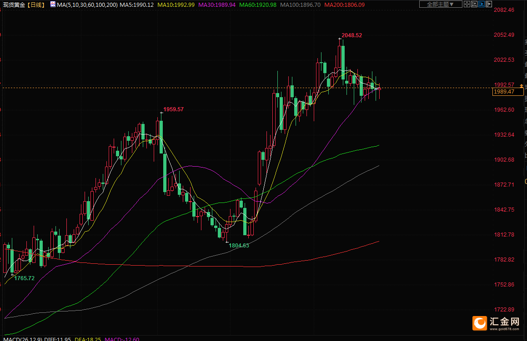Click the 2048.52 high price marker
527x341 pixels.
pyautogui.click(x=351, y=35)
